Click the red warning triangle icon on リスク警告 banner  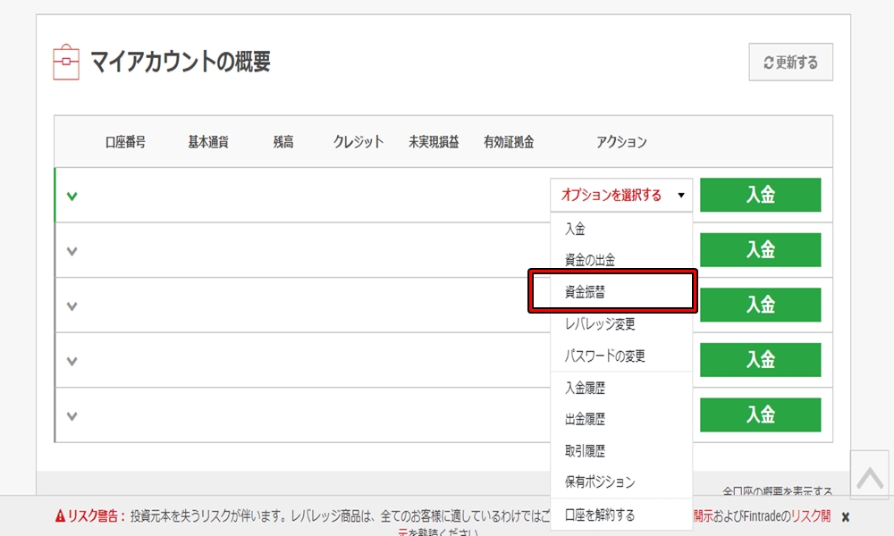(59, 515)
